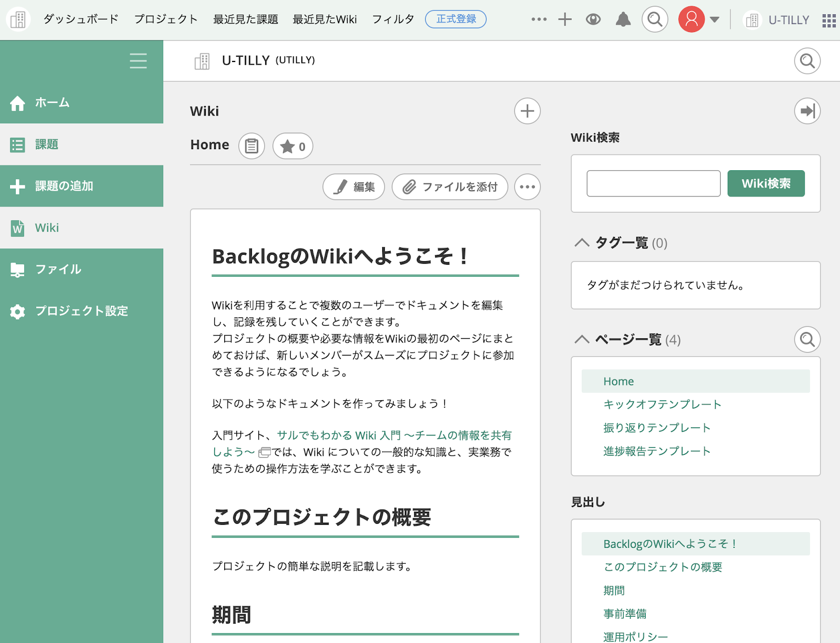Screen dimensions: 840x643
Task: Expand the user menu dropdown arrow
Action: tap(715, 20)
